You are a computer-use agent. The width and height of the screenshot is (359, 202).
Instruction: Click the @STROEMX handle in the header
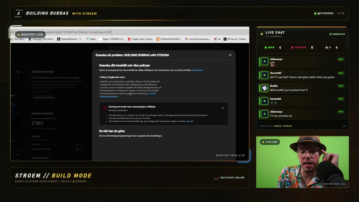325,13
